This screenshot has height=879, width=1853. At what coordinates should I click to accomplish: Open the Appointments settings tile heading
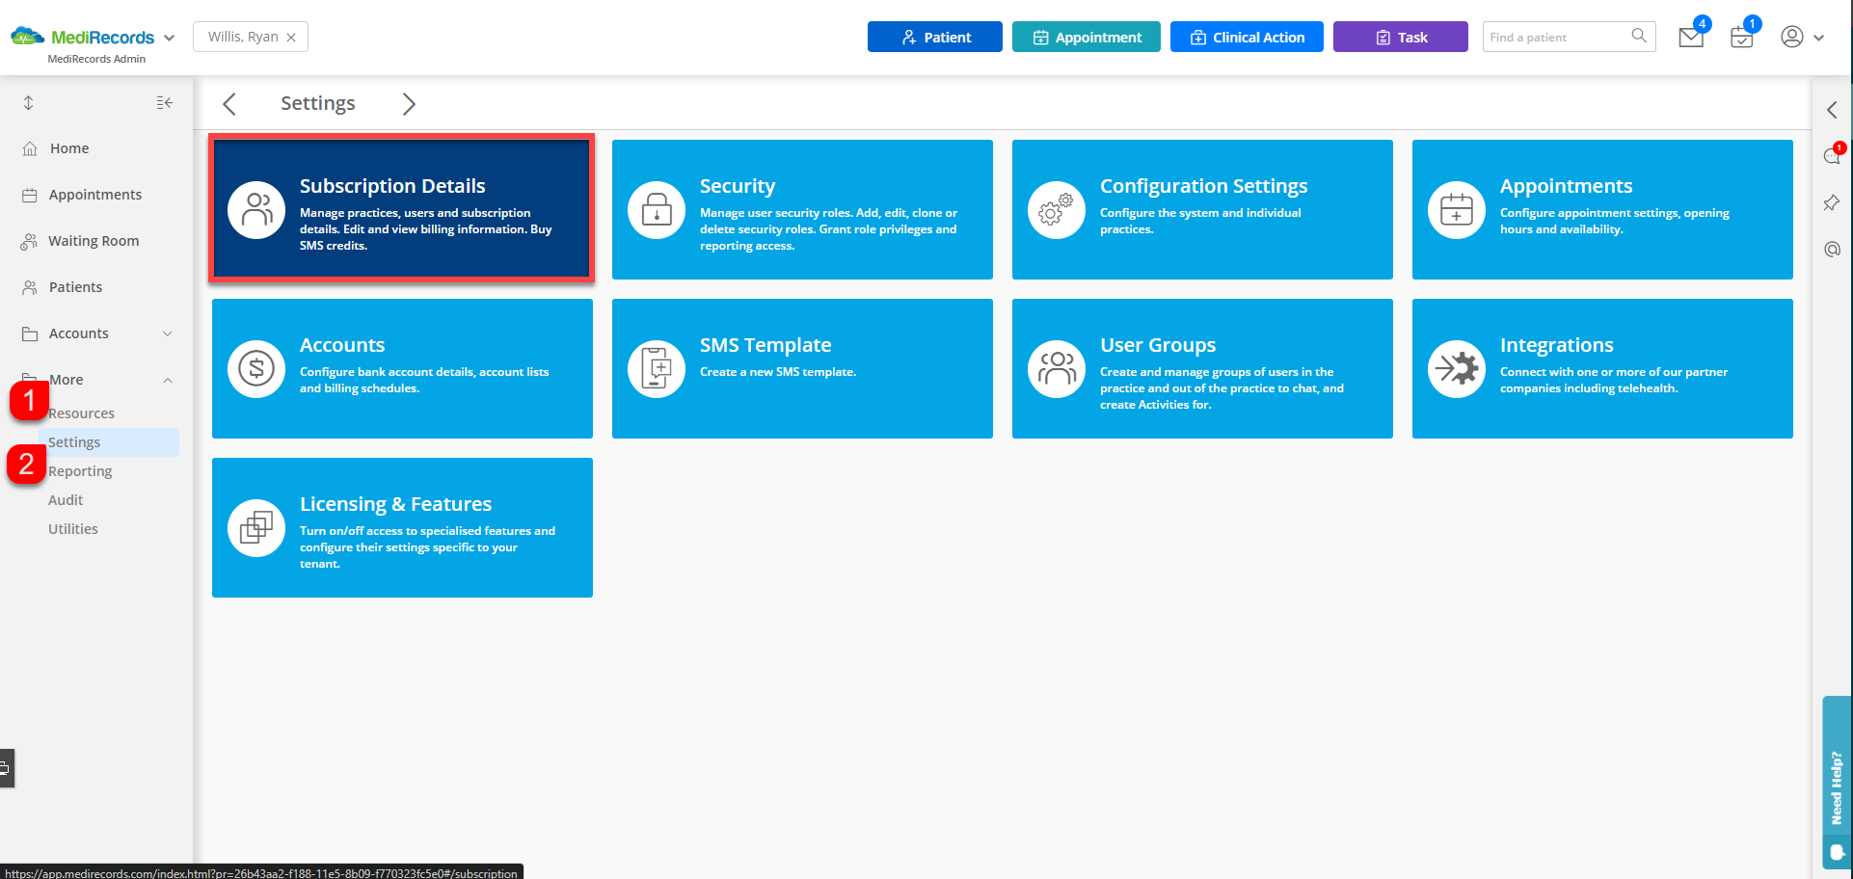[1566, 186]
